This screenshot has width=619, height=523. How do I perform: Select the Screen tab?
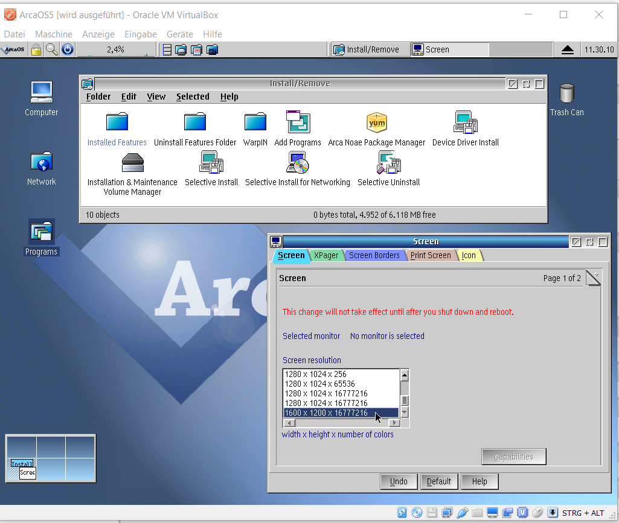coord(291,256)
